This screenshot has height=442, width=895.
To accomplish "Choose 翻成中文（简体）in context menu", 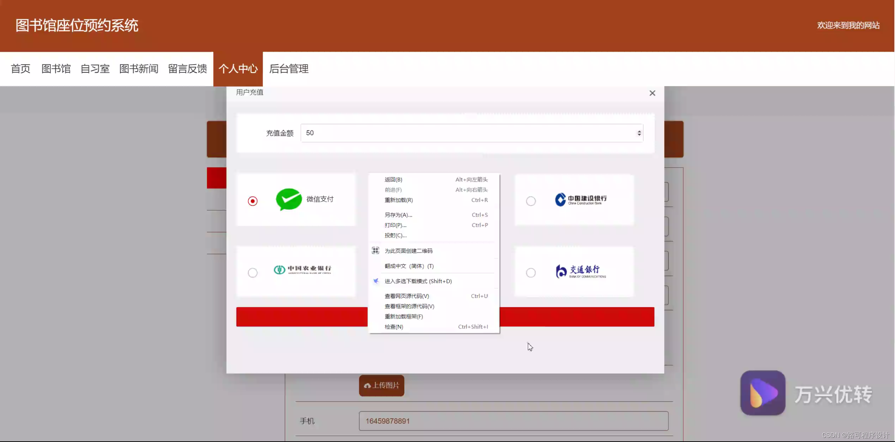I will point(434,266).
